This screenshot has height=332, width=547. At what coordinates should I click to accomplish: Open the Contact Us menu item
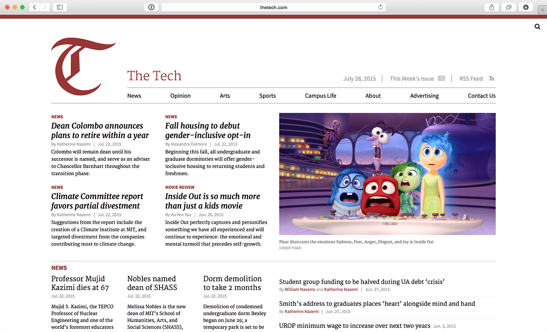coord(482,96)
